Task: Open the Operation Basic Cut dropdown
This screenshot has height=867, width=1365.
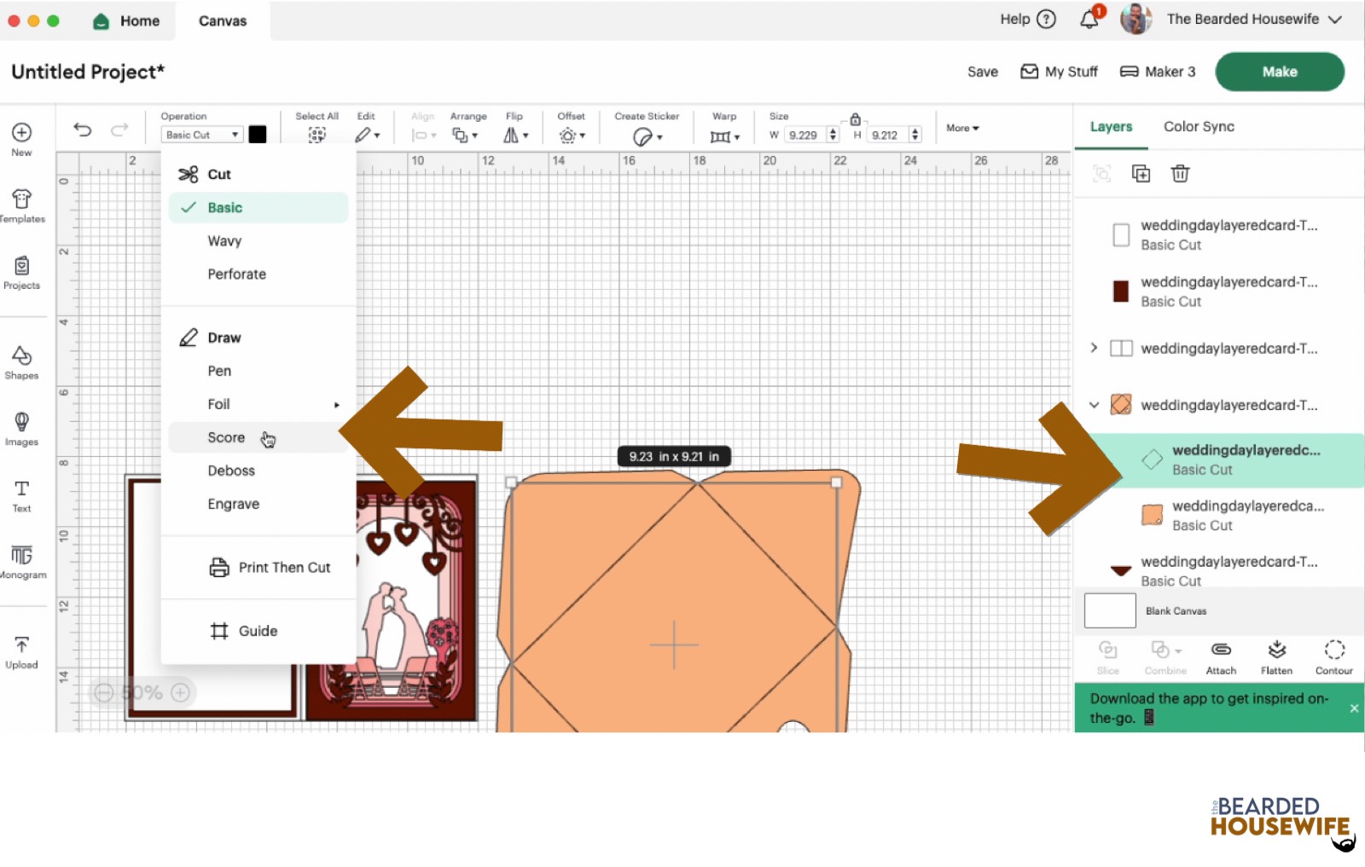Action: coord(202,135)
